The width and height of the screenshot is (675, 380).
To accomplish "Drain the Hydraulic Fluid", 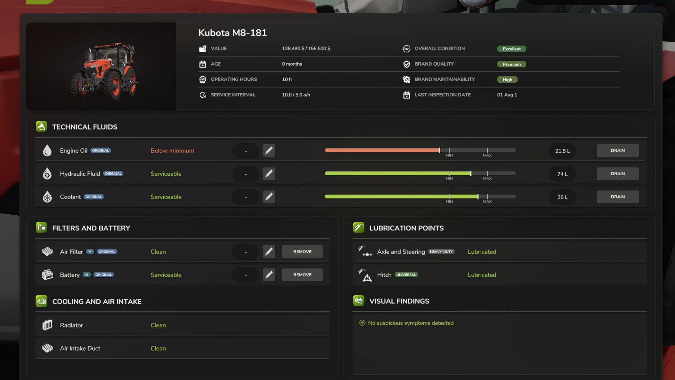I will coord(618,174).
